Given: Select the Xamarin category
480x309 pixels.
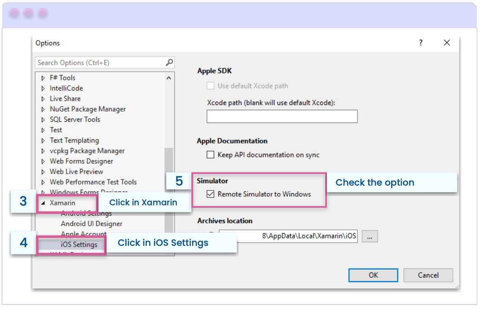Looking at the screenshot, I should [62, 203].
